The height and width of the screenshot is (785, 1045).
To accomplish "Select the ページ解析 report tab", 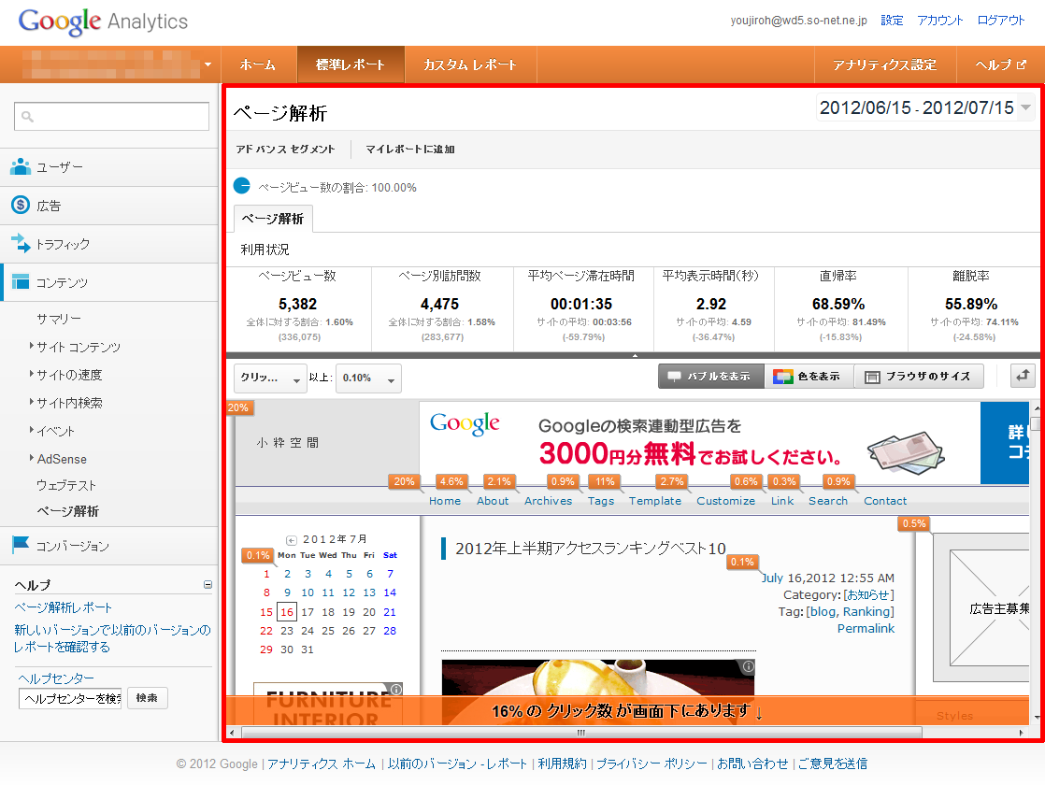I will coord(273,219).
